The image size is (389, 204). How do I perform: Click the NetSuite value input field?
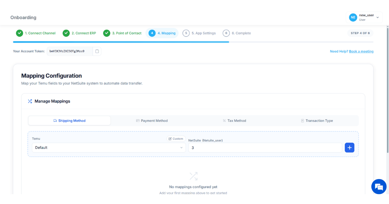[x=265, y=148]
